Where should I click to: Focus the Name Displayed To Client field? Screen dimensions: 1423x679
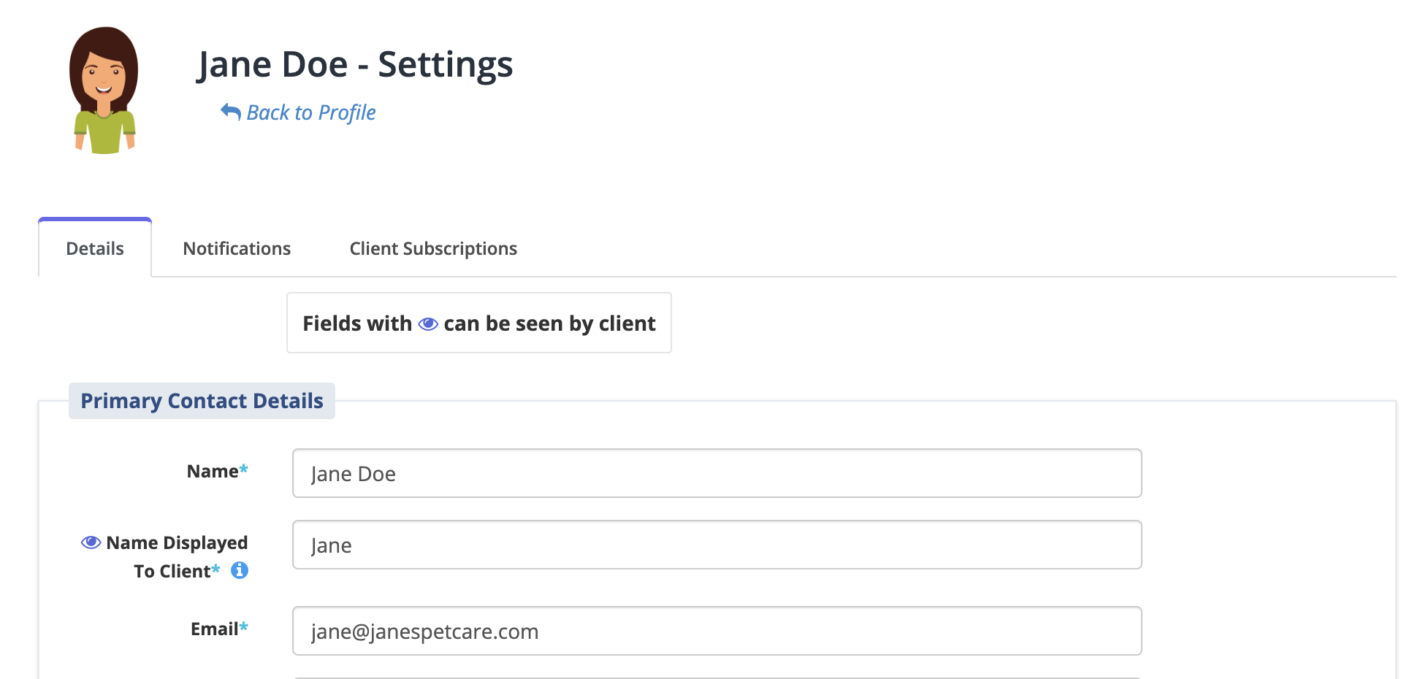(x=717, y=545)
